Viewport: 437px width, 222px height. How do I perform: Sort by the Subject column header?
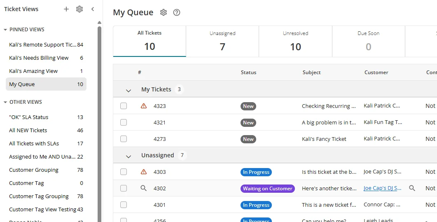pos(312,72)
